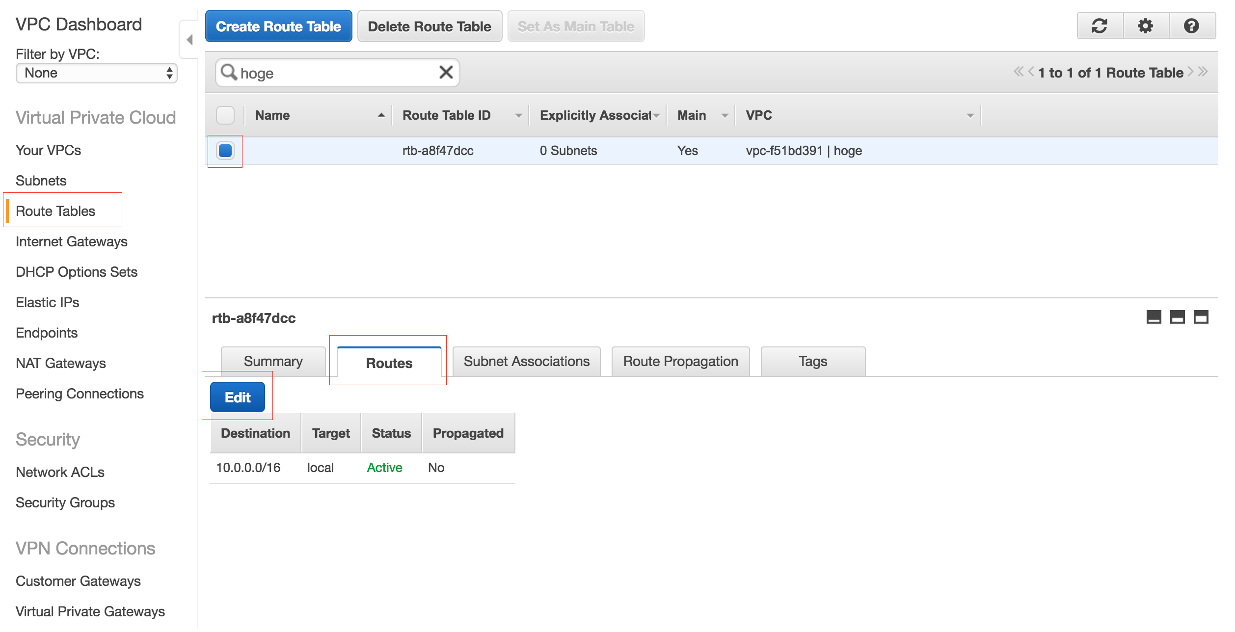The width and height of the screenshot is (1235, 632).
Task: Click Delete Route Table button
Action: tap(430, 26)
